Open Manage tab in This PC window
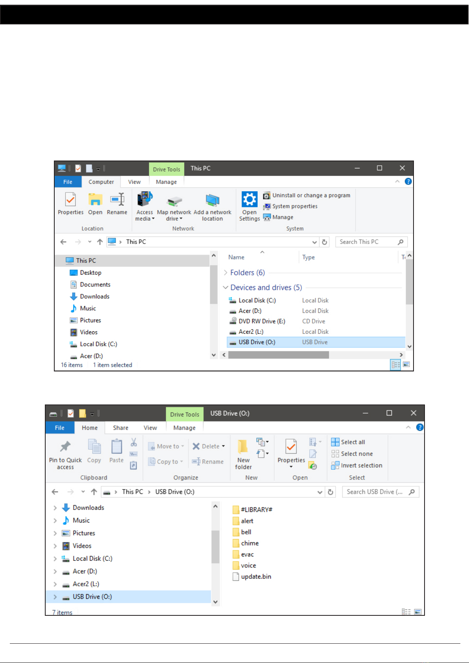This screenshot has height=663, width=469. coord(166,182)
